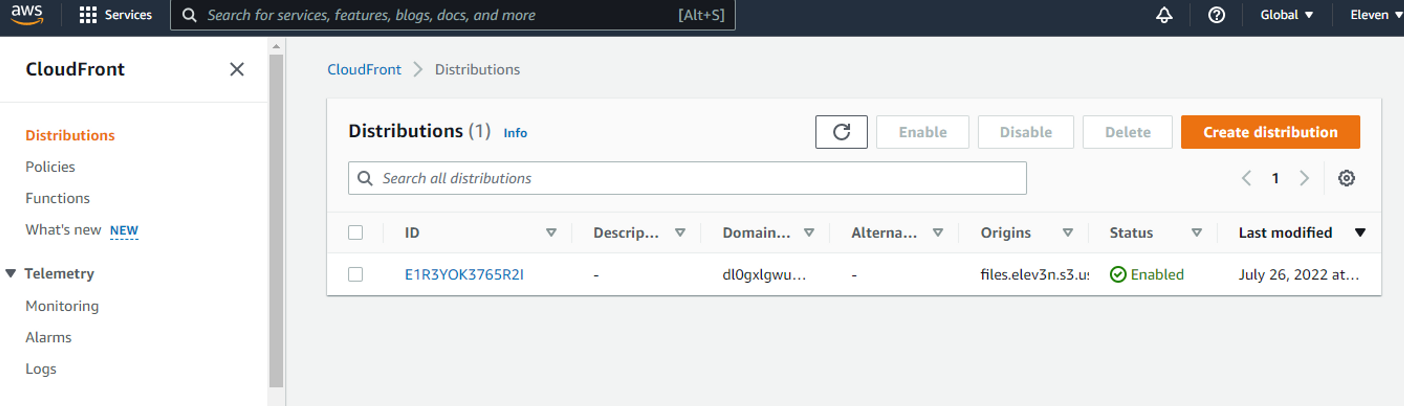Open distribution E1R3YOK3765R2I link

[463, 274]
